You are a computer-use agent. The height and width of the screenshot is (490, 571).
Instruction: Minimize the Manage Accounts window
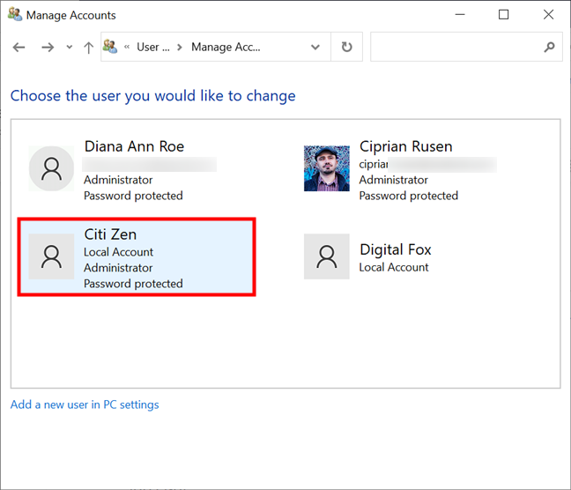(460, 15)
